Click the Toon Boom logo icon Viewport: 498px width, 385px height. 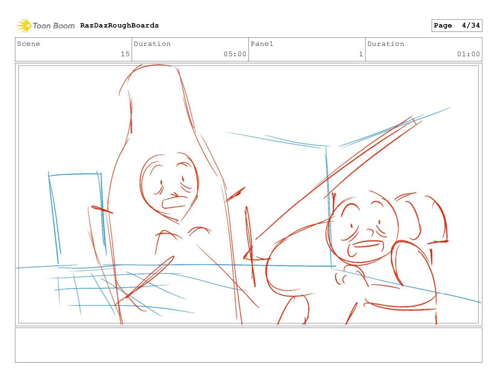pos(24,25)
